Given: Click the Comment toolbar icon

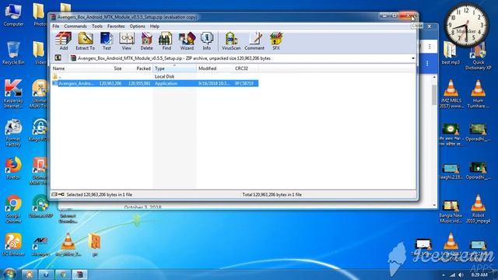Looking at the screenshot, I should (x=254, y=41).
